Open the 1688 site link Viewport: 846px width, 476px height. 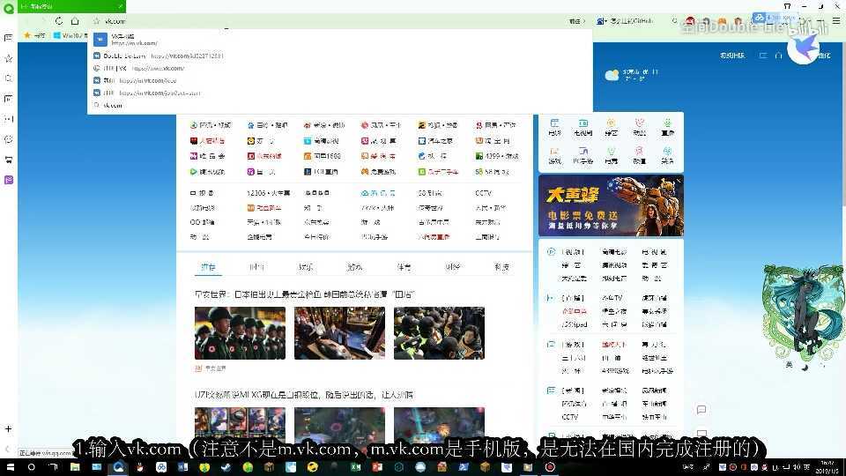(x=323, y=156)
